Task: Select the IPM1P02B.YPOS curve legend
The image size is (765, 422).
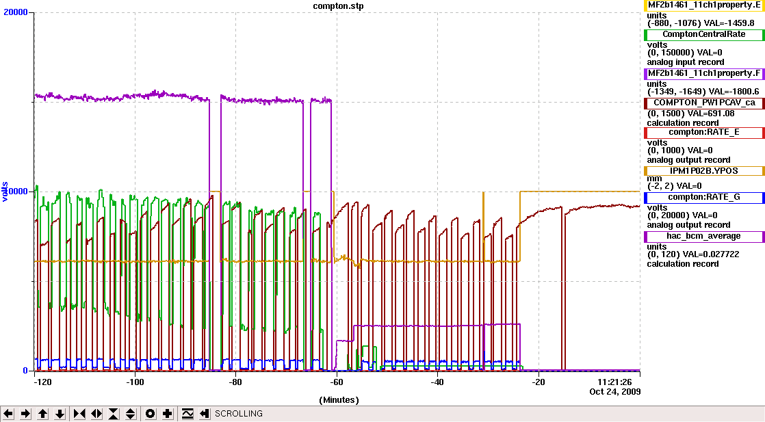Action: click(x=704, y=171)
